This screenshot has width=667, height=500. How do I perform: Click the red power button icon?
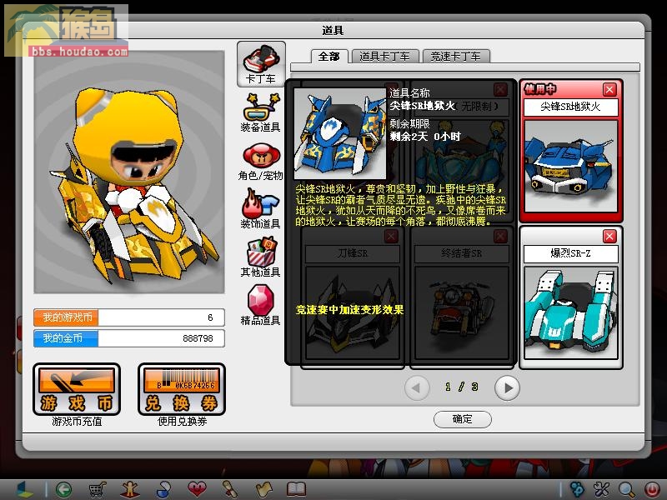coord(651,489)
